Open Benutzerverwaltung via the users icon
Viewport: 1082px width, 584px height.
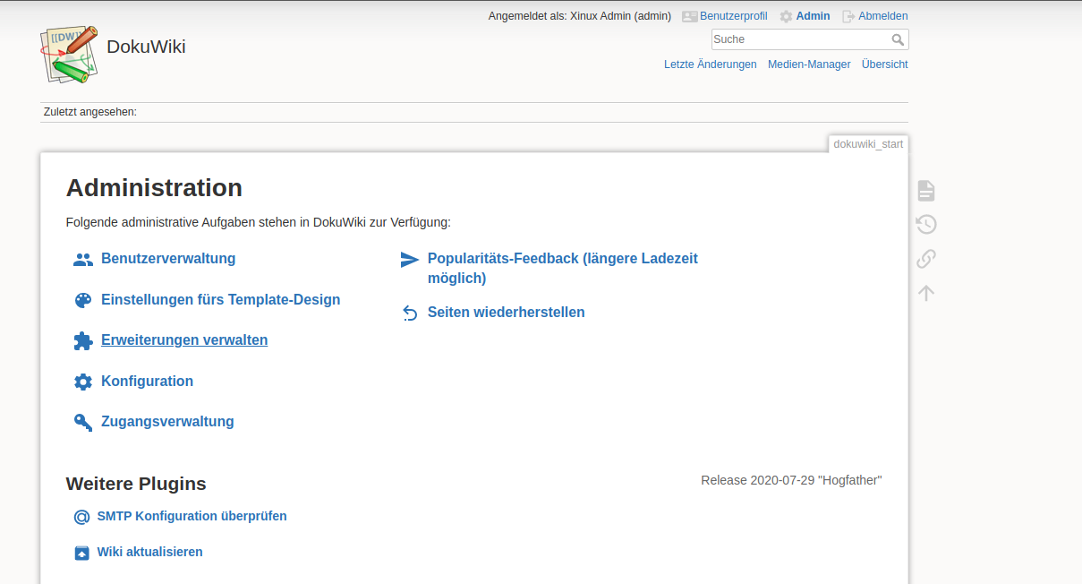click(82, 258)
